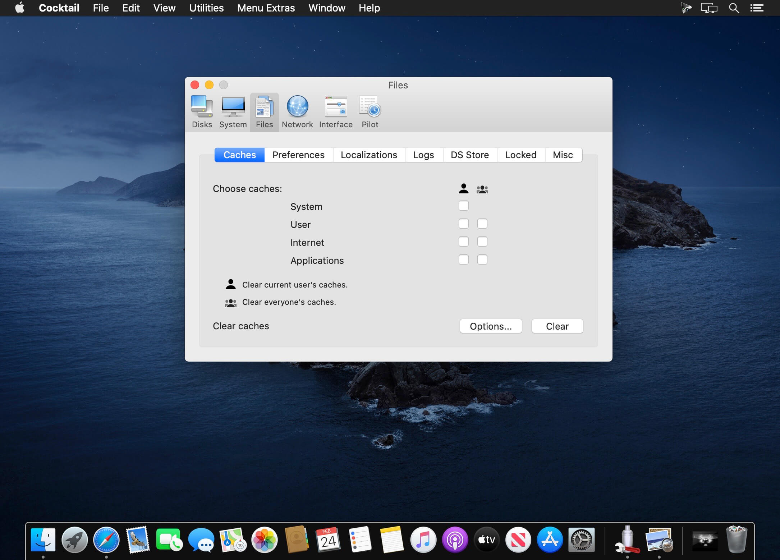Open the Interface settings section
The image size is (780, 560).
click(336, 112)
